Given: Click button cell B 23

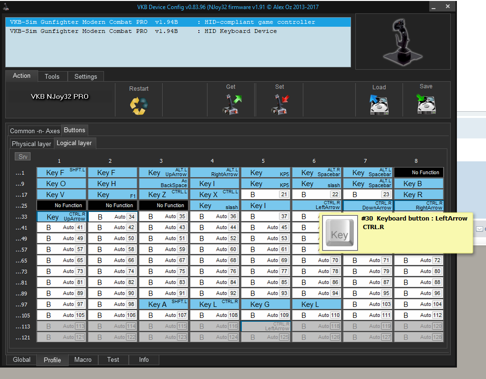Looking at the screenshot, I should 368,194.
